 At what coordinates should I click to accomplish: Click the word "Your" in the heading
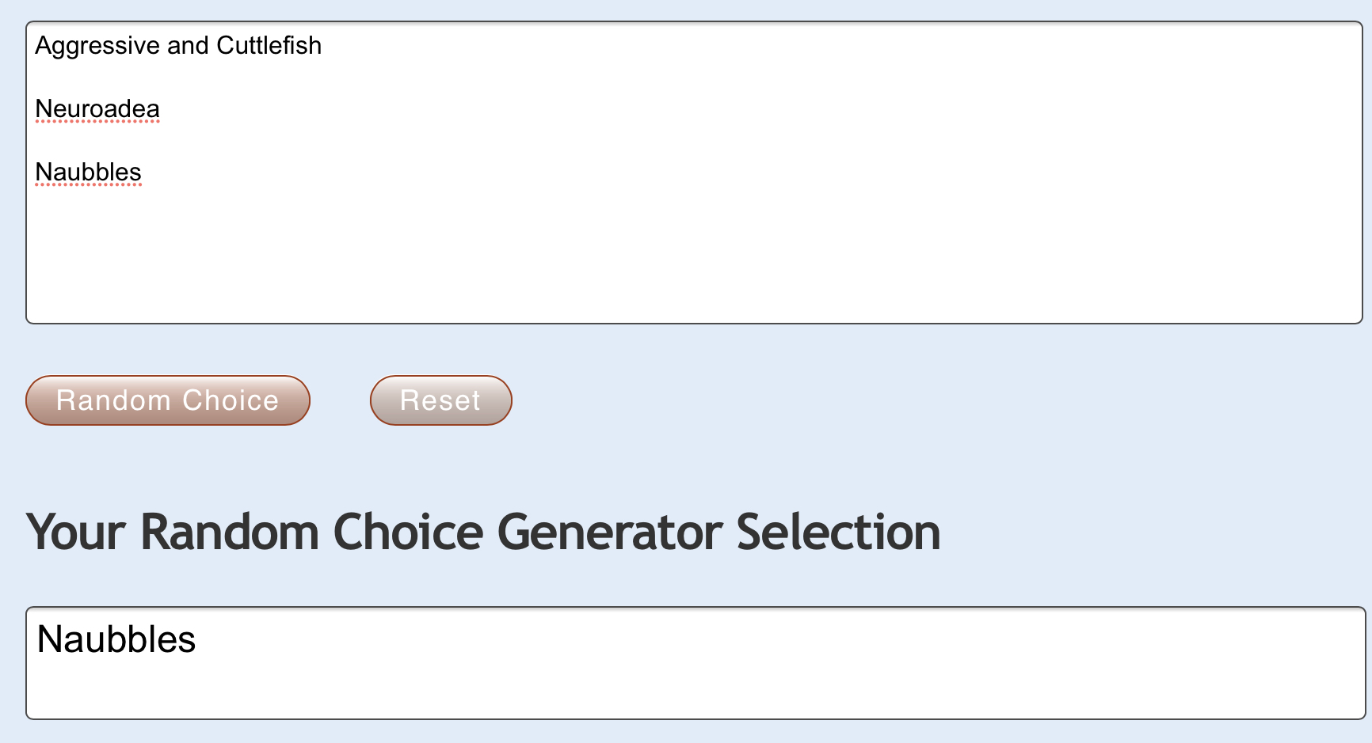[76, 532]
